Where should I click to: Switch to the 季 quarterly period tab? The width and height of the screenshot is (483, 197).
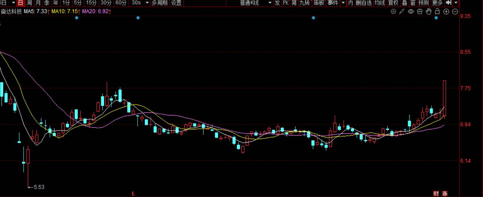point(47,3)
